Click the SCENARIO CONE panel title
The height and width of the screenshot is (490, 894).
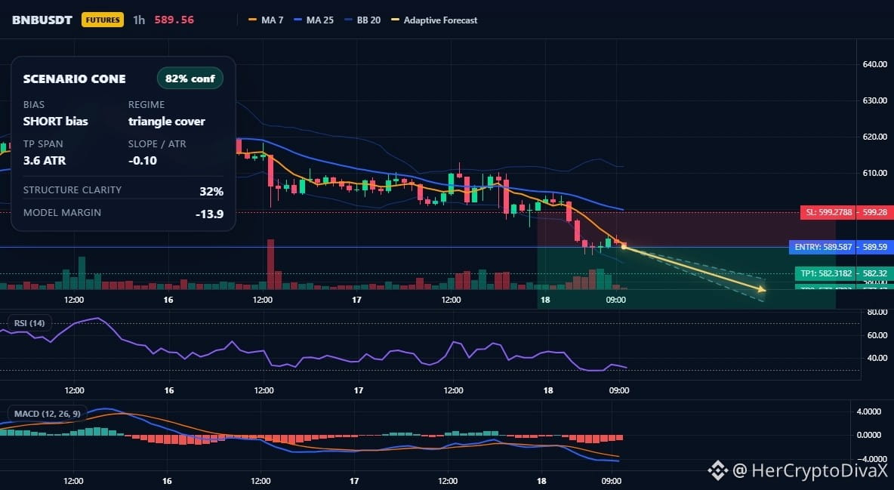click(x=74, y=79)
